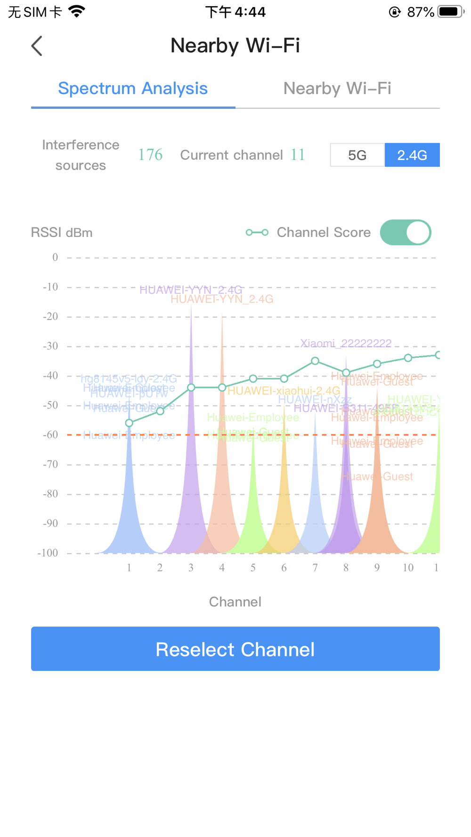Disable the Channel Score toggle
471x837 pixels.
[x=406, y=233]
